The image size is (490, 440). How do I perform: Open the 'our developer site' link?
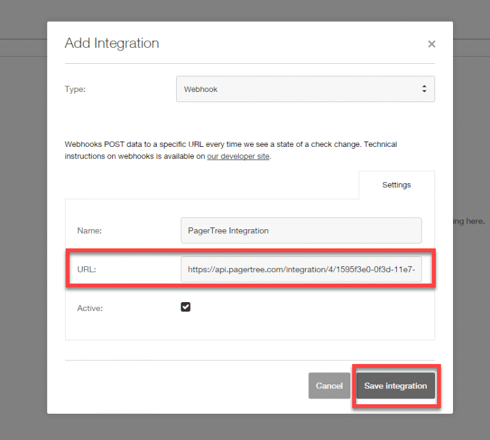coord(238,156)
